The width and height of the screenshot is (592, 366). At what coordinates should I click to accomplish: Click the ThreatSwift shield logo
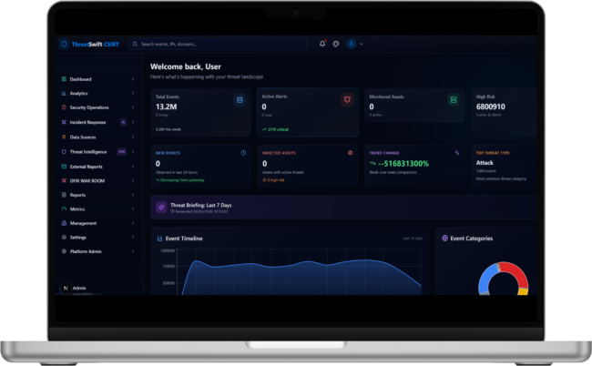pyautogui.click(x=64, y=44)
